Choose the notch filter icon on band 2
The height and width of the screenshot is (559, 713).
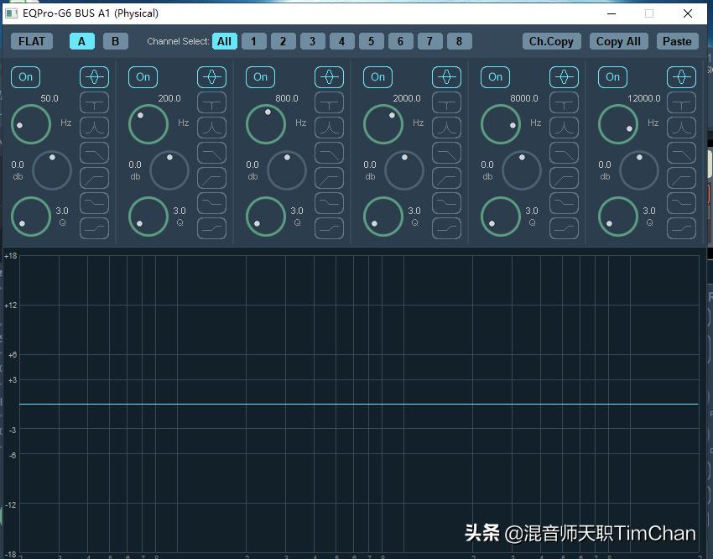(x=211, y=102)
